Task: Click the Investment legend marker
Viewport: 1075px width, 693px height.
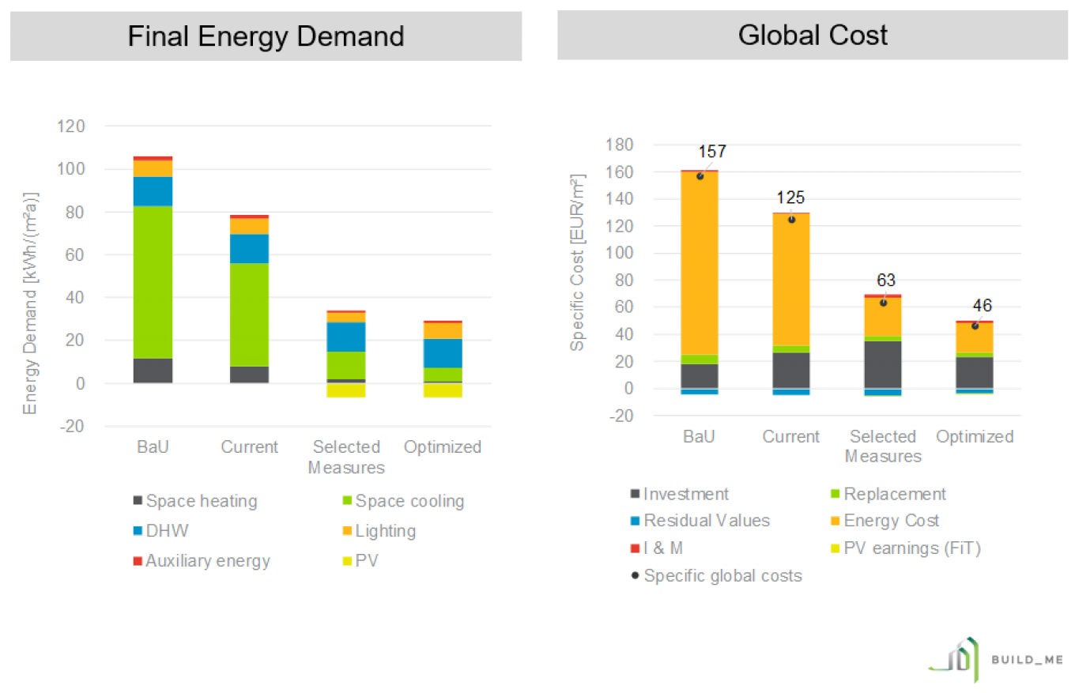Action: tap(636, 494)
